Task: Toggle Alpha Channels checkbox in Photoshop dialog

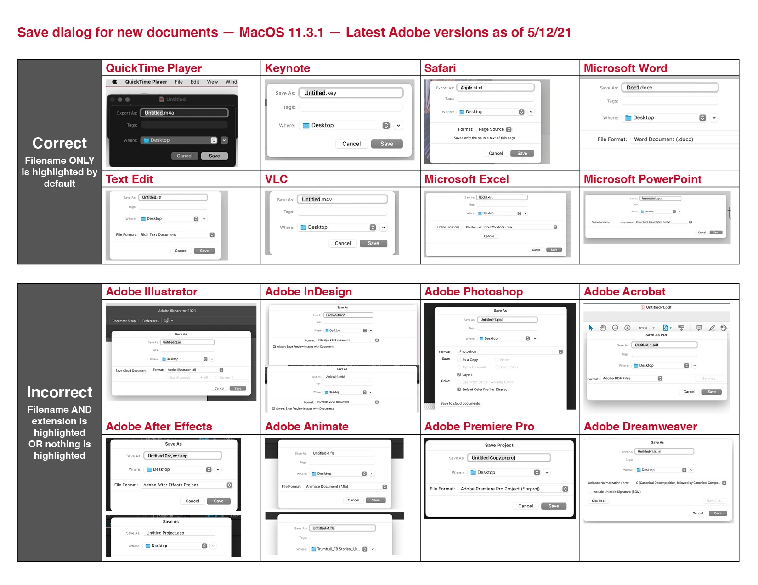Action: [x=459, y=367]
